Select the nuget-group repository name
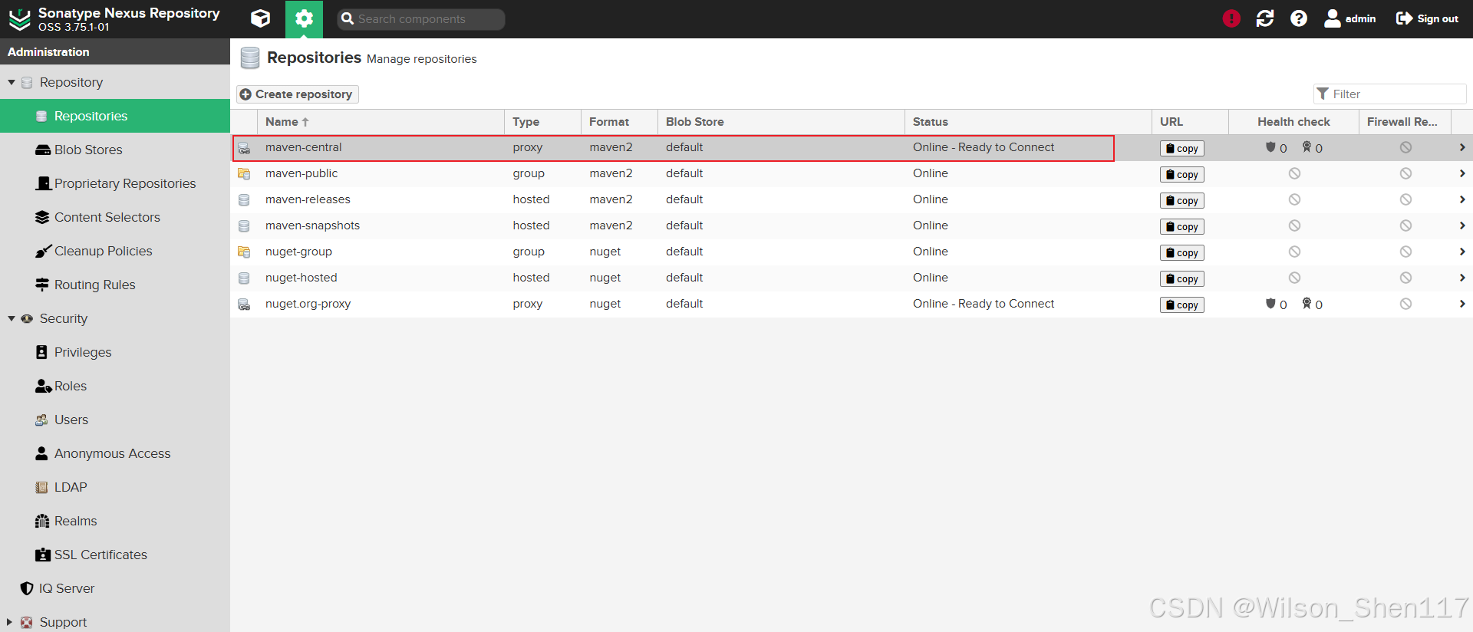This screenshot has width=1473, height=632. (x=298, y=252)
